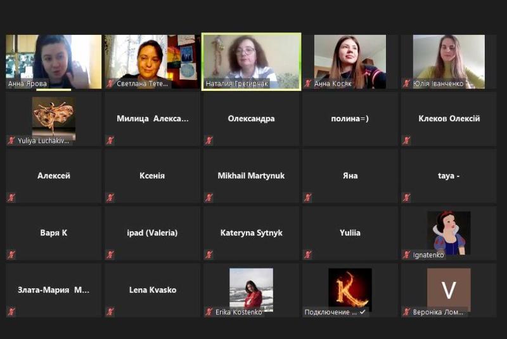Select the Kateryna Sytnyk participant tile

click(251, 233)
